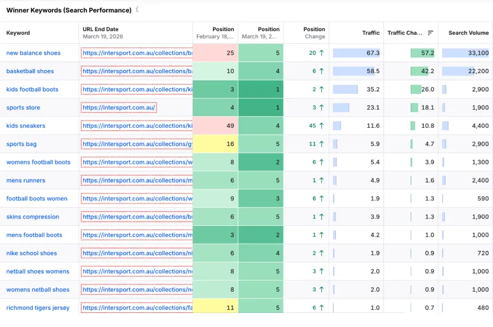Image resolution: width=493 pixels, height=327 pixels.
Task: Click the Position February 18 column header
Action: click(x=215, y=33)
